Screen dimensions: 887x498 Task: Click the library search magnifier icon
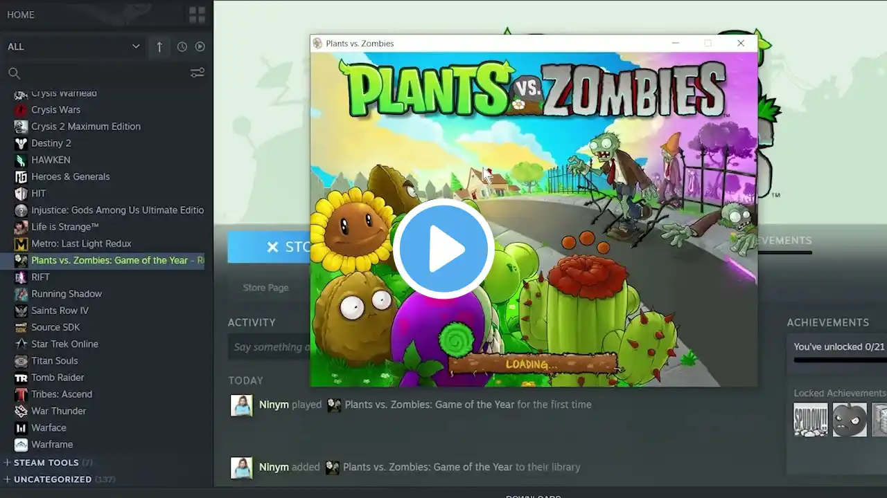(x=14, y=73)
